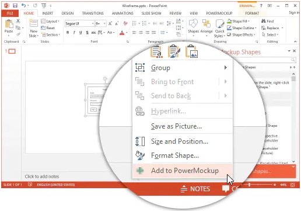Image resolution: width=301 pixels, height=211 pixels.
Task: Click the Help question mark icon
Action: 261,6
